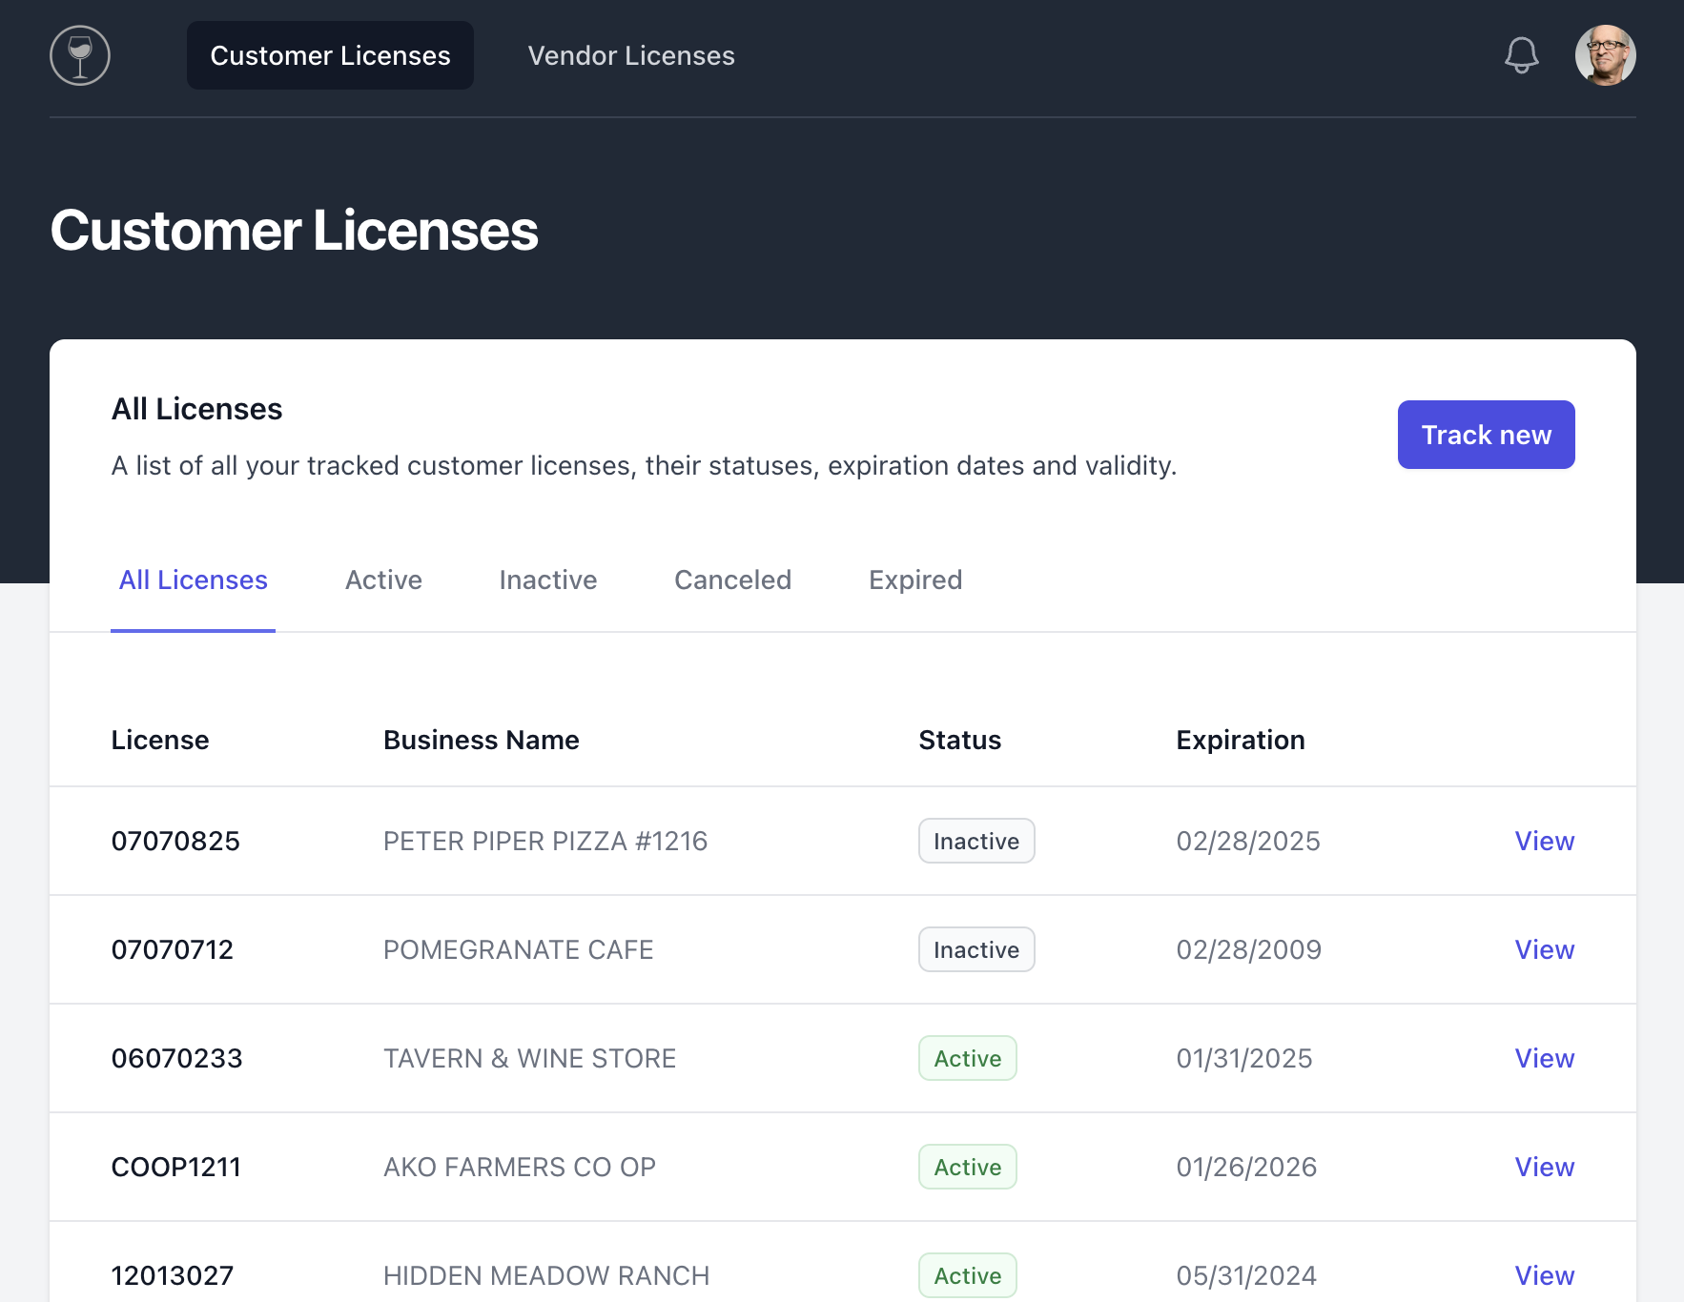Click business name AKO FARMERS CO OP
The image size is (1684, 1302).
click(520, 1167)
